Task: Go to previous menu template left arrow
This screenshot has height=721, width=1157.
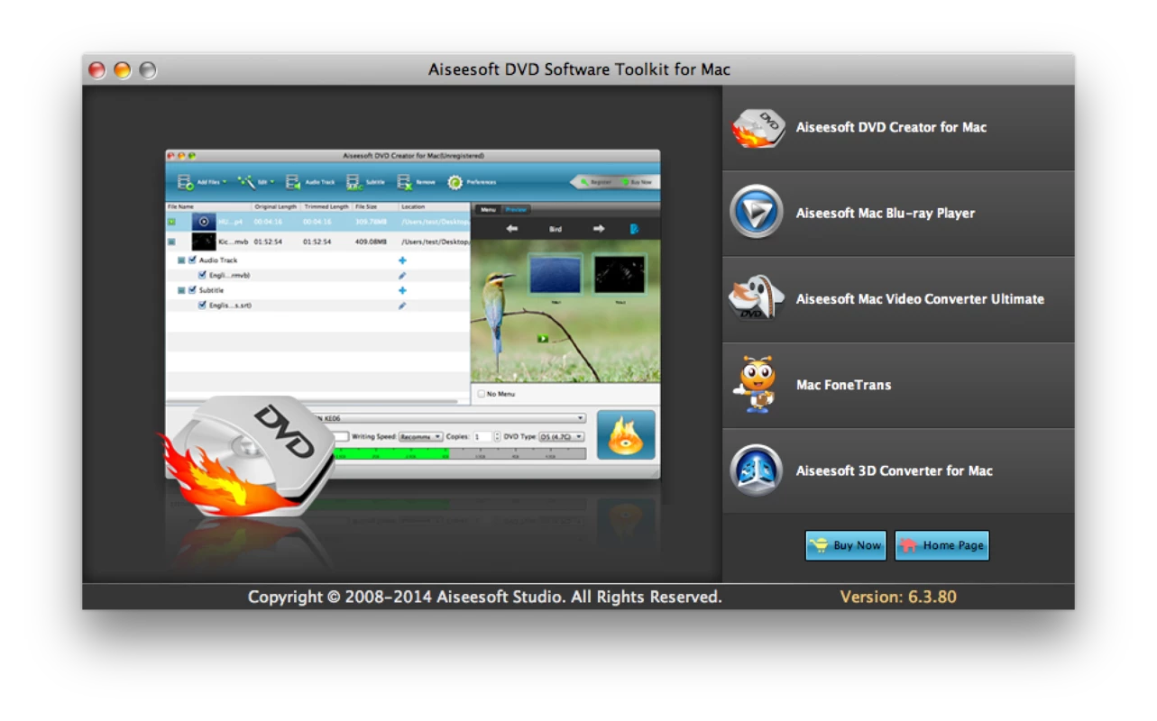Action: click(512, 229)
